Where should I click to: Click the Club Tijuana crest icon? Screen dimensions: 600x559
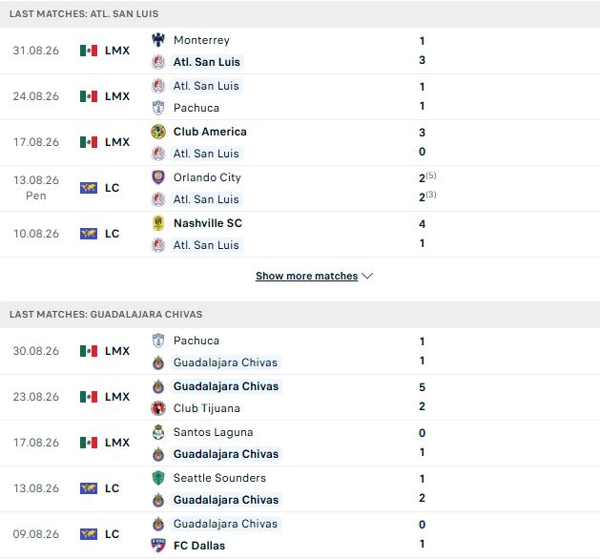pyautogui.click(x=158, y=408)
